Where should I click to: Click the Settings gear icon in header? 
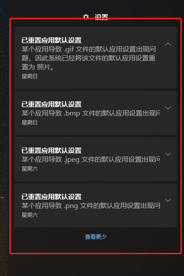click(x=86, y=17)
